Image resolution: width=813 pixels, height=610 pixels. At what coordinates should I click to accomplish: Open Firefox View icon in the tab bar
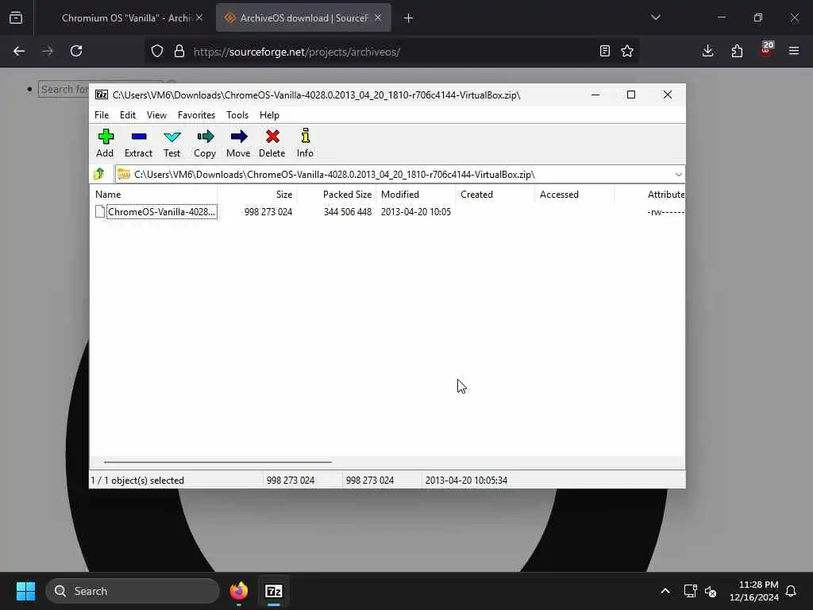(x=16, y=18)
